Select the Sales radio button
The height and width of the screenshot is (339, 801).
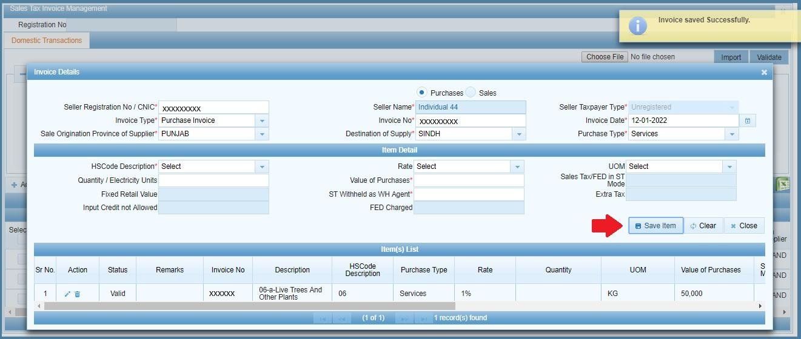tap(471, 92)
